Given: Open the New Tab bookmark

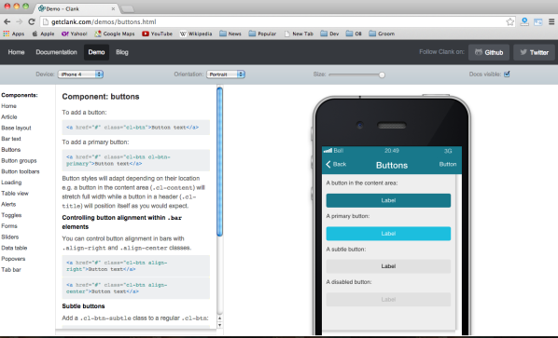Looking at the screenshot, I should click(299, 34).
